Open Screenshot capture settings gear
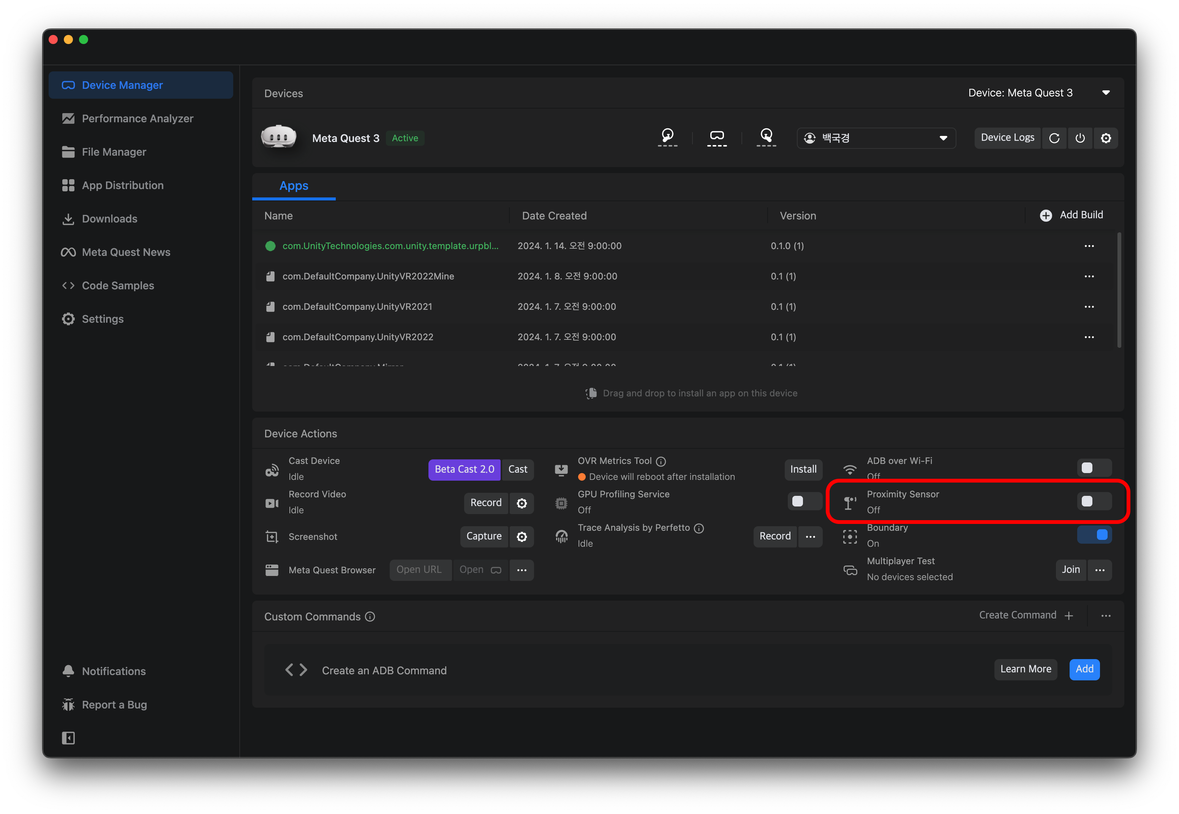The height and width of the screenshot is (814, 1179). point(522,536)
